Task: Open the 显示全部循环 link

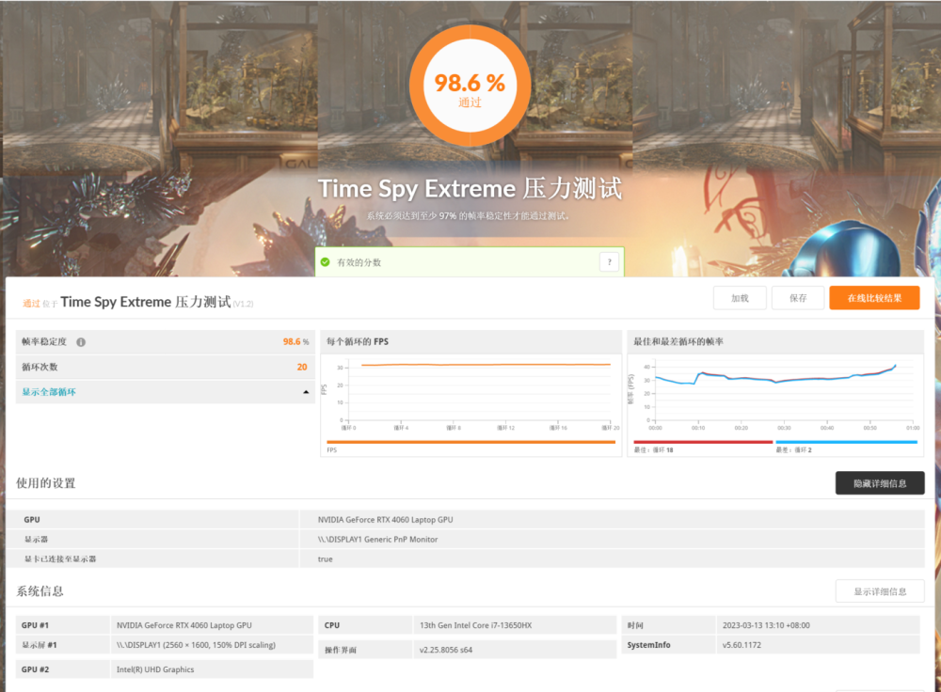Action: [49, 392]
